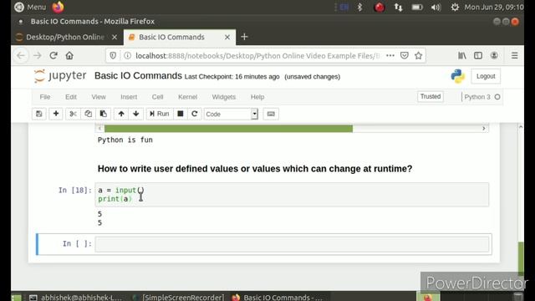Click the green output horizontal scrollbar
535x301 pixels.
228,128
